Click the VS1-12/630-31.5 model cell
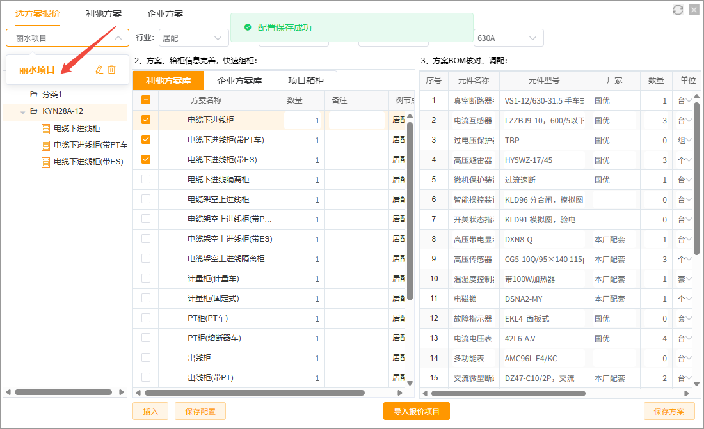Image resolution: width=704 pixels, height=429 pixels. (544, 101)
